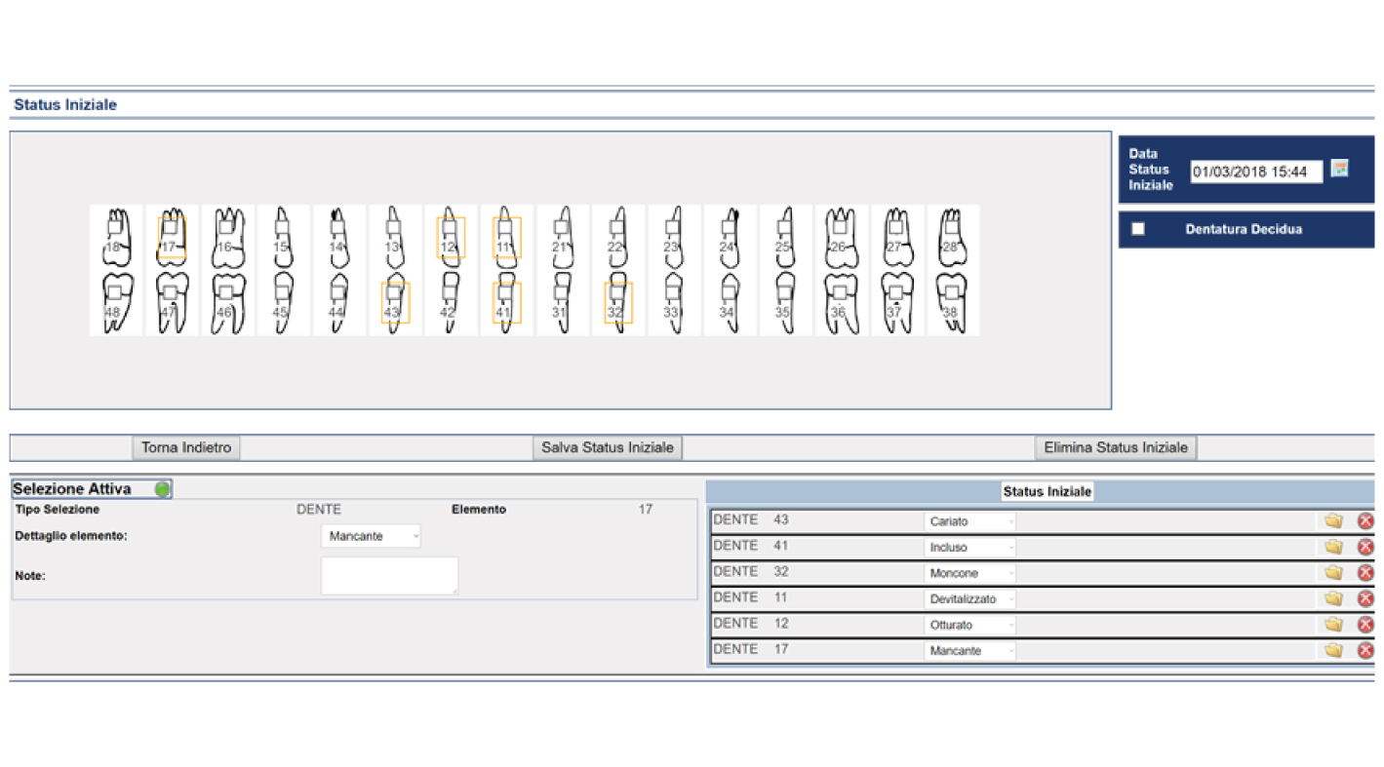Screen dimensions: 1384x767
Task: Open the Cariato dropdown for DENTE 43
Action: coord(969,521)
